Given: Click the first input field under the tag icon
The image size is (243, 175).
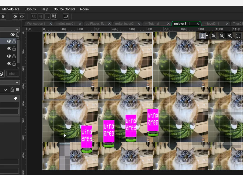Looking at the screenshot, I should pos(9,105).
